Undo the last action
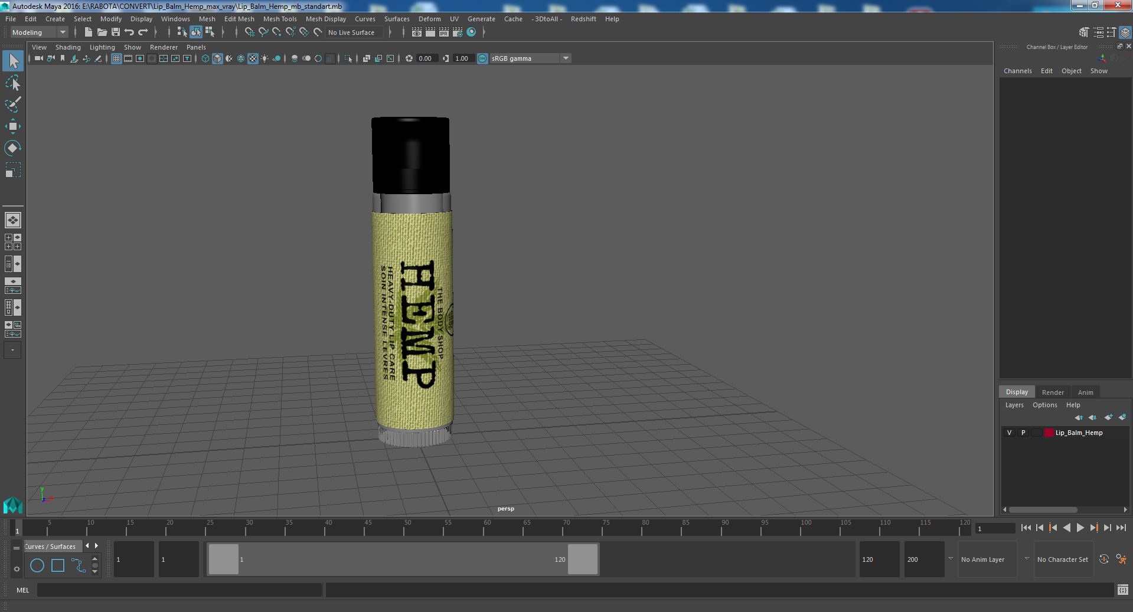This screenshot has height=612, width=1133. click(129, 32)
